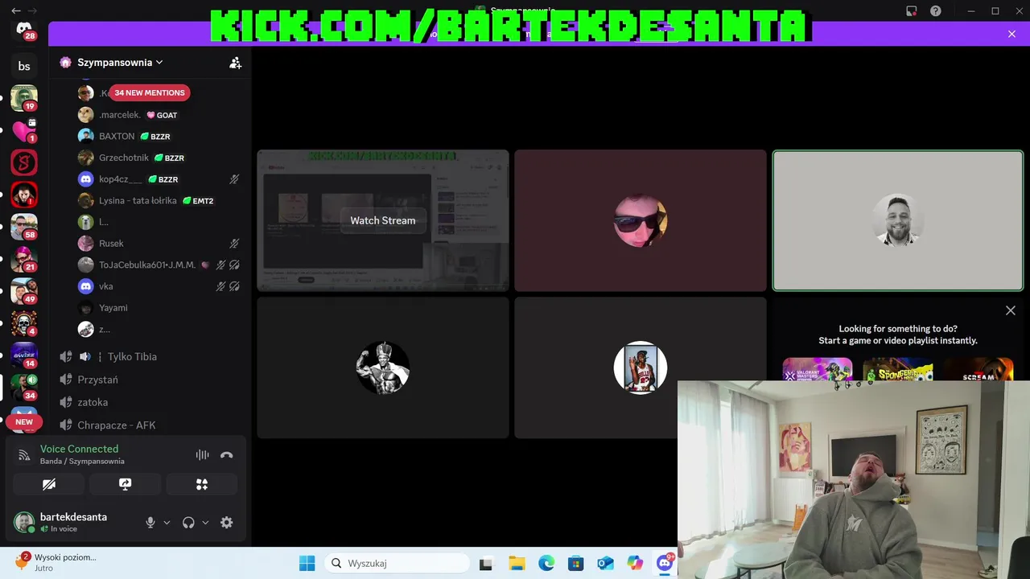Click Watch Stream button
1030x579 pixels.
[x=383, y=220]
